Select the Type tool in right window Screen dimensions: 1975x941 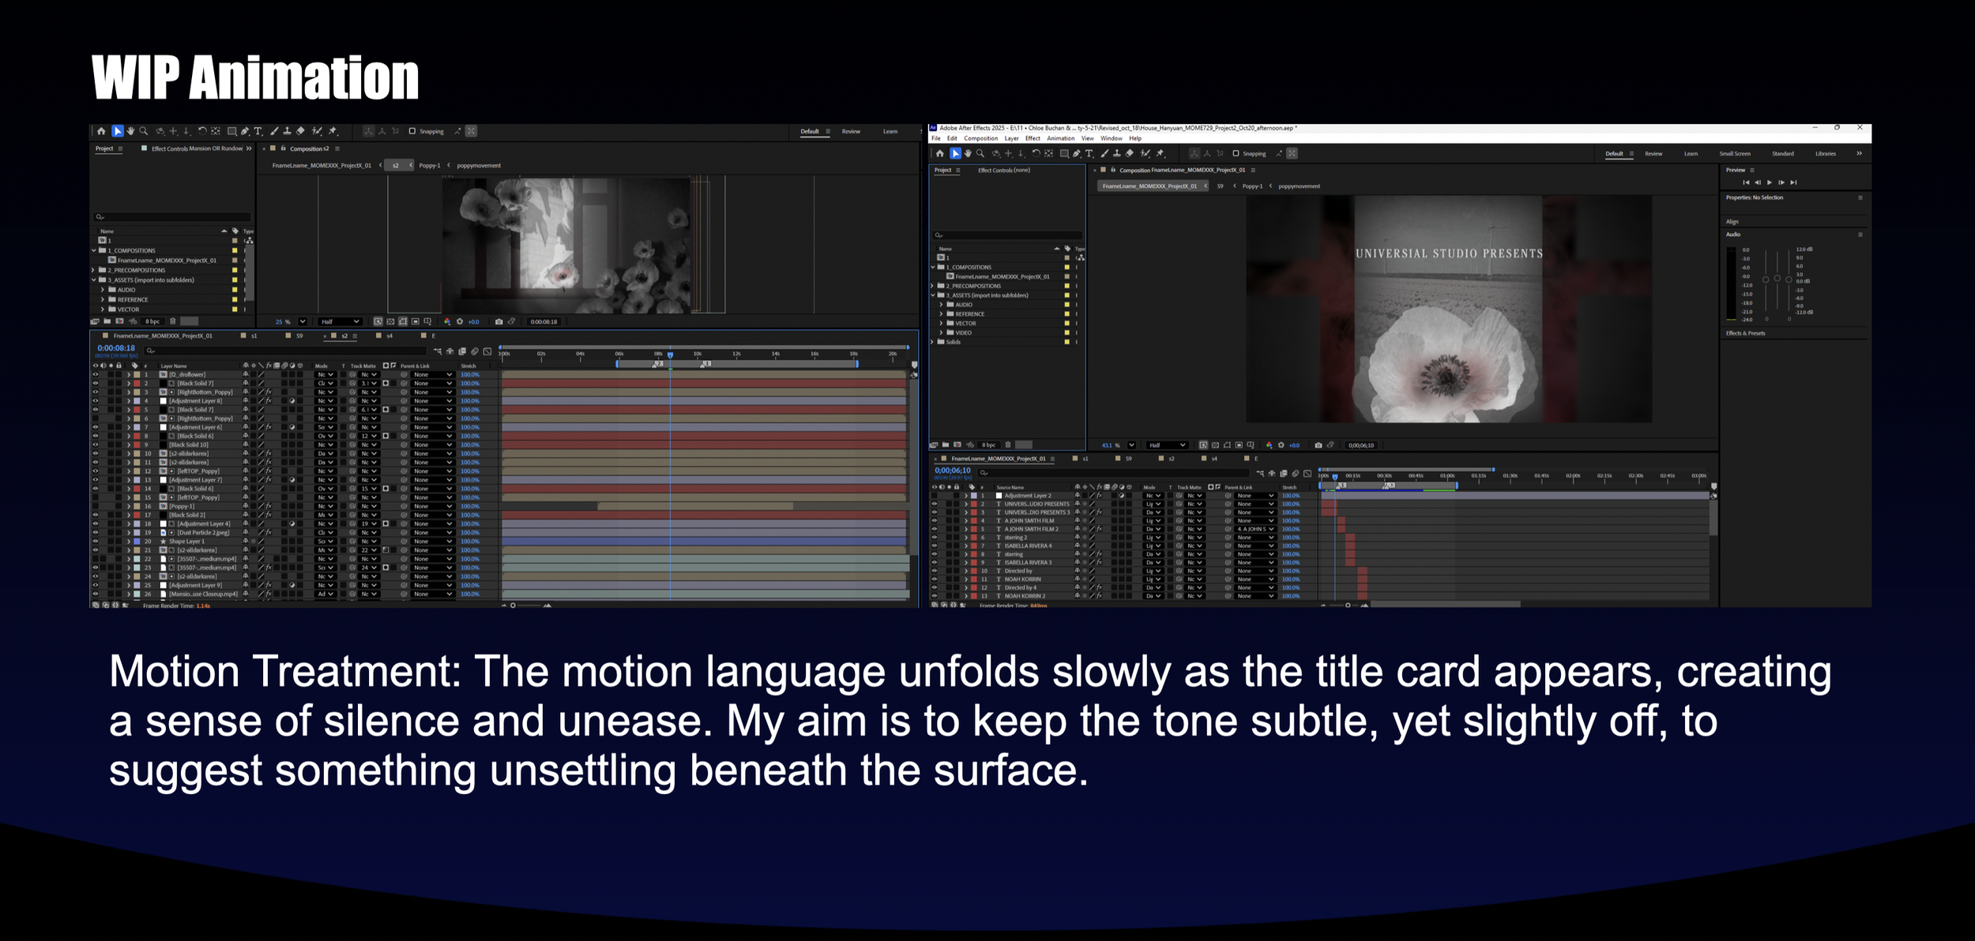(1089, 154)
